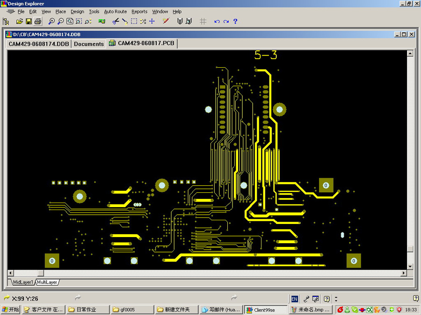Viewport: 421px width, 315px height.
Task: Click the Print icon in toolbar
Action: (37, 21)
